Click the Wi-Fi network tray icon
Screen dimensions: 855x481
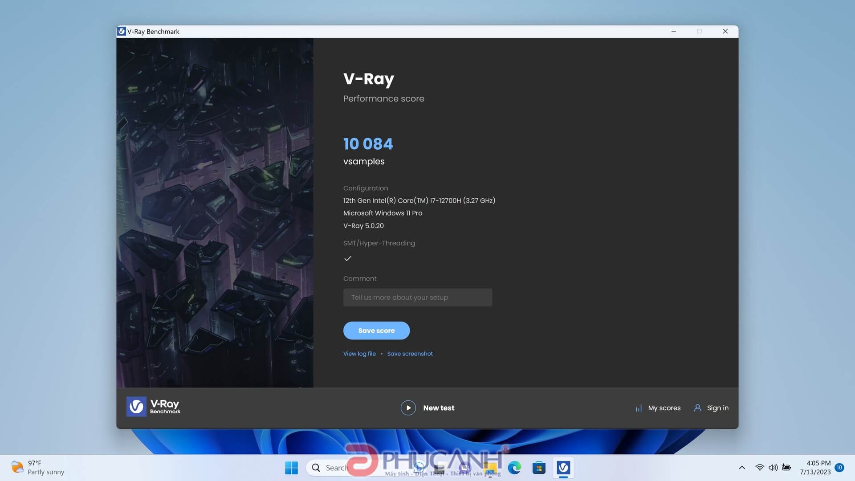760,468
